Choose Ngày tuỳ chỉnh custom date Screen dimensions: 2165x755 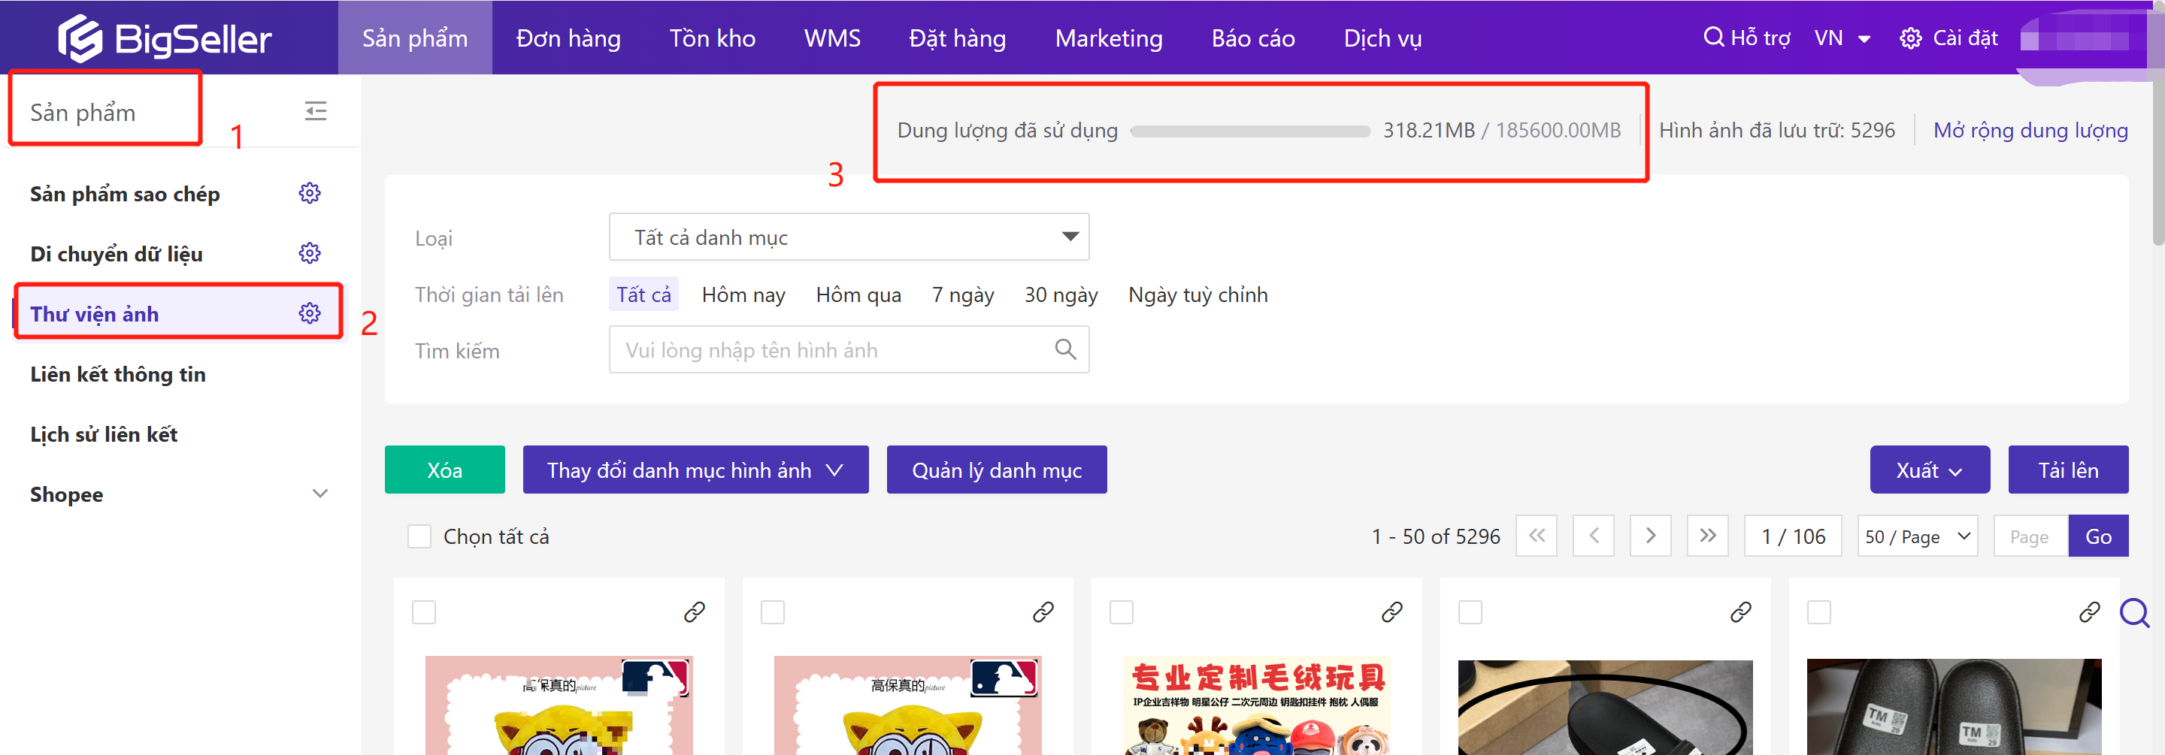pyautogui.click(x=1198, y=294)
